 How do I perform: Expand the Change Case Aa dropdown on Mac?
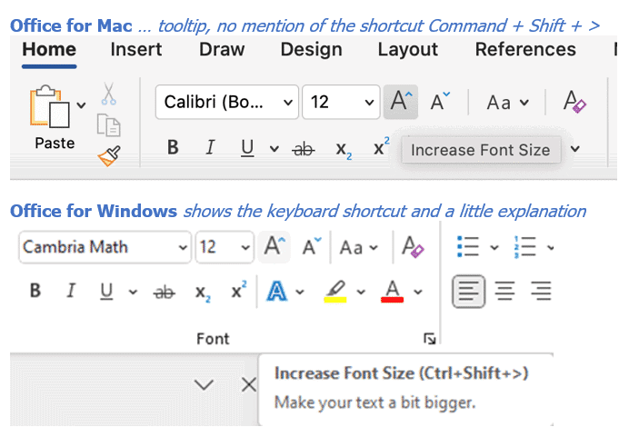pos(506,102)
